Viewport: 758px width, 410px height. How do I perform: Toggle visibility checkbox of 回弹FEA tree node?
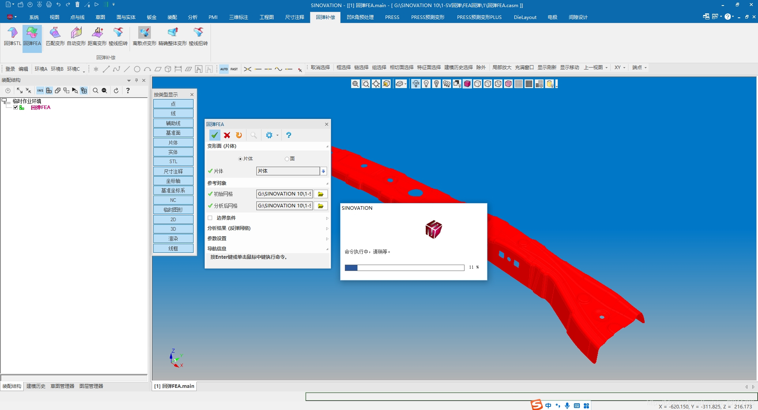point(16,107)
